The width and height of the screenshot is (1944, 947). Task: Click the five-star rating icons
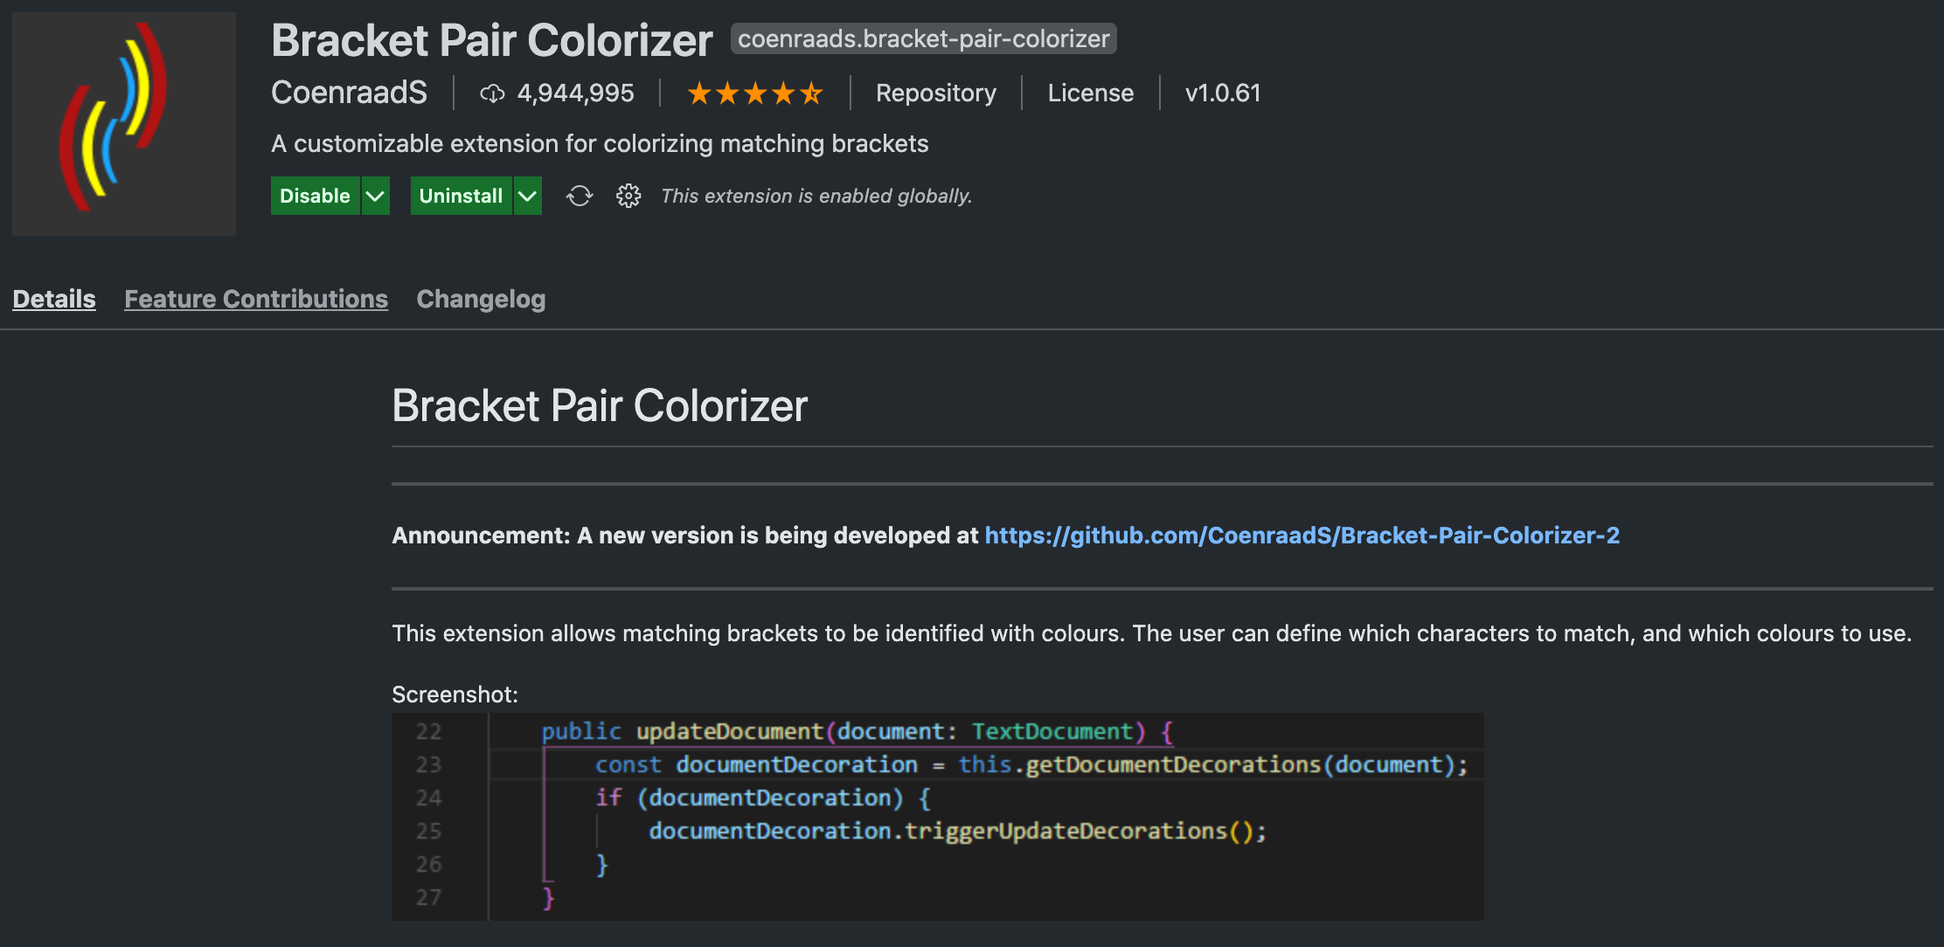point(755,93)
